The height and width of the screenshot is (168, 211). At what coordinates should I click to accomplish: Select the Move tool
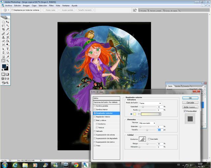pos(8,22)
